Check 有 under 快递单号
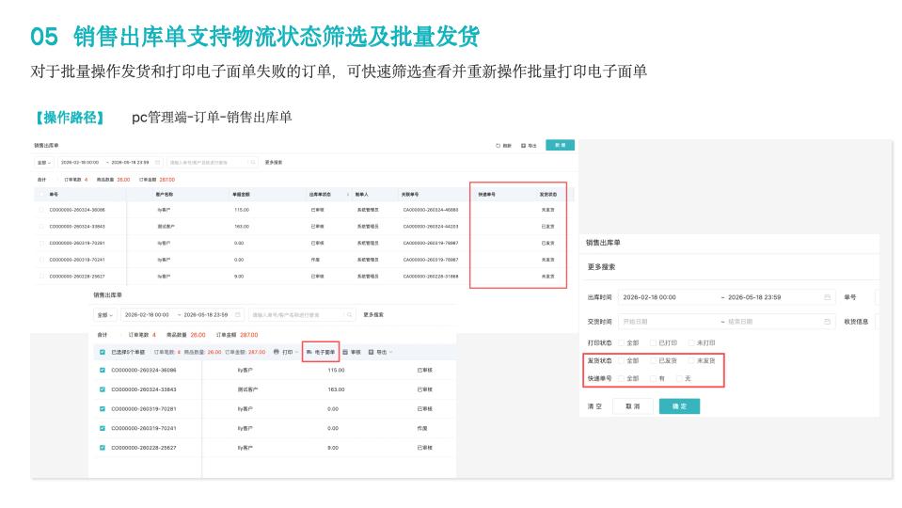The width and height of the screenshot is (902, 508). tap(653, 378)
